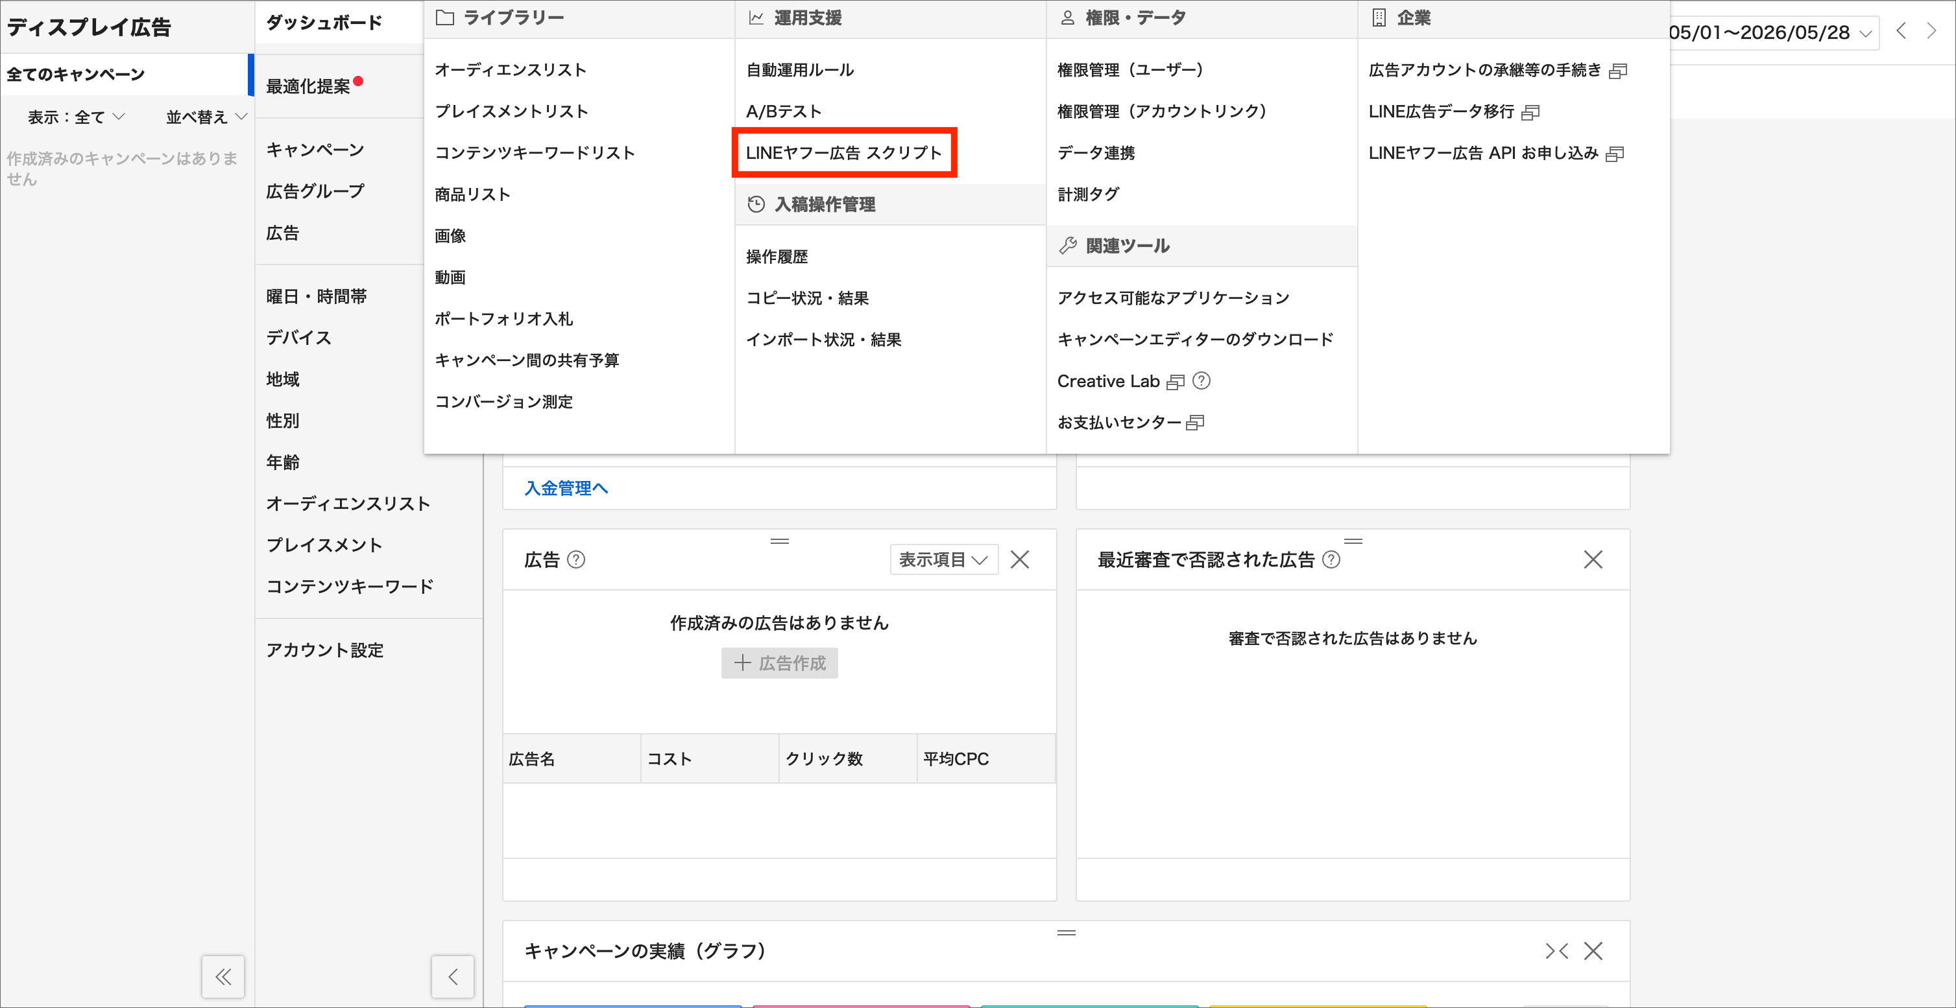Select キャンペーンエディターのダウンロード menu item
The width and height of the screenshot is (1956, 1008).
pyautogui.click(x=1195, y=340)
